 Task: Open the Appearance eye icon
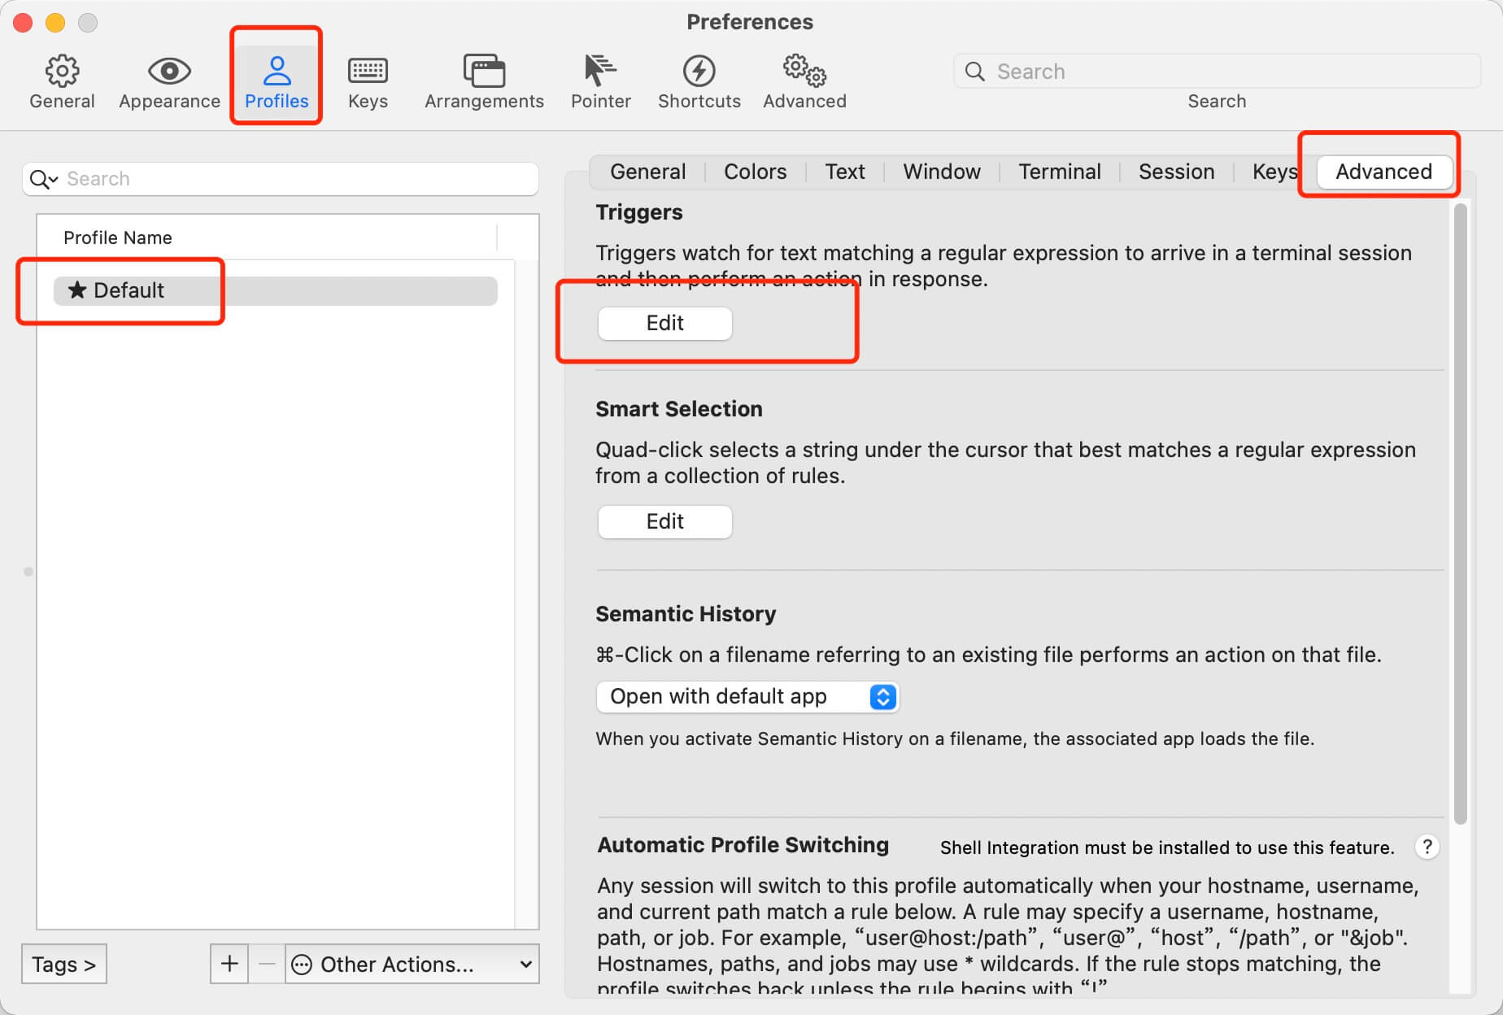[169, 72]
